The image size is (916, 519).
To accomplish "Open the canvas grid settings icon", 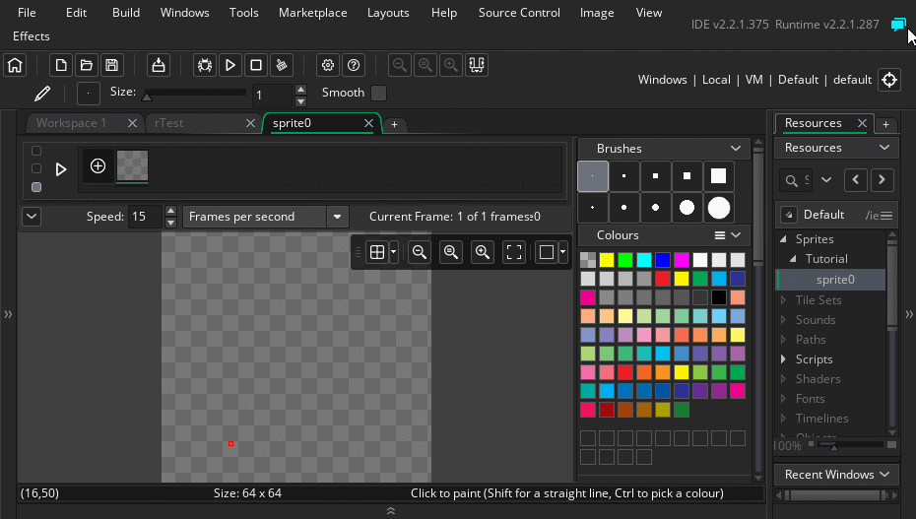I will point(377,252).
